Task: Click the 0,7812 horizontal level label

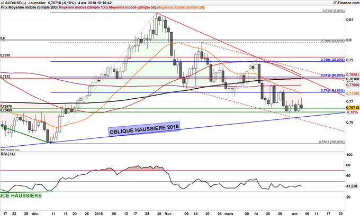Action: pyautogui.click(x=5, y=77)
